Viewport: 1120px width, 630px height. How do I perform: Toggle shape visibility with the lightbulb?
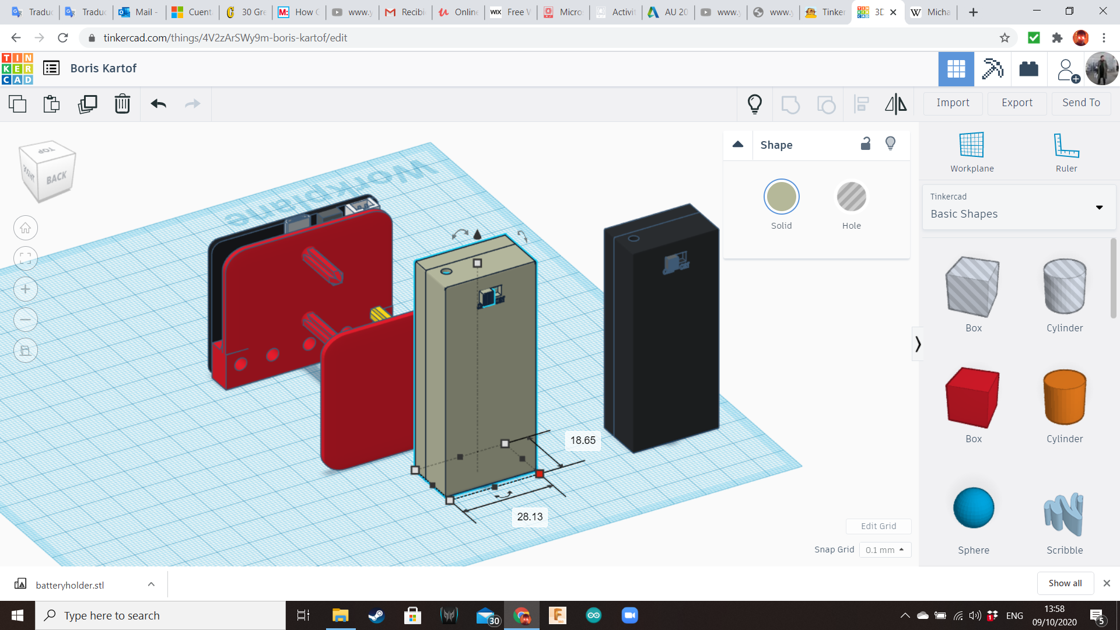coord(890,144)
